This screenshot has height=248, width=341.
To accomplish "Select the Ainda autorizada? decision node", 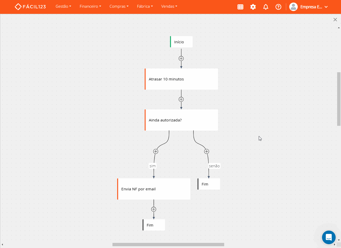I will [x=181, y=120].
